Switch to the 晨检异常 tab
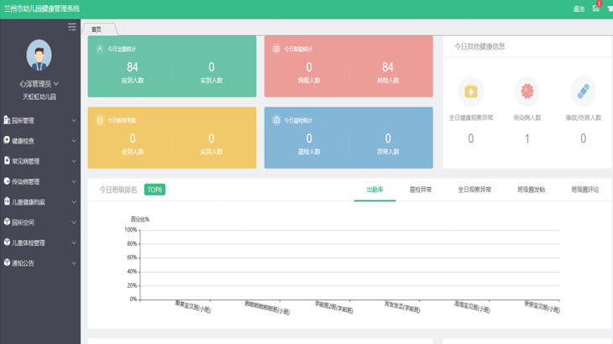This screenshot has height=344, width=613. pyautogui.click(x=420, y=190)
